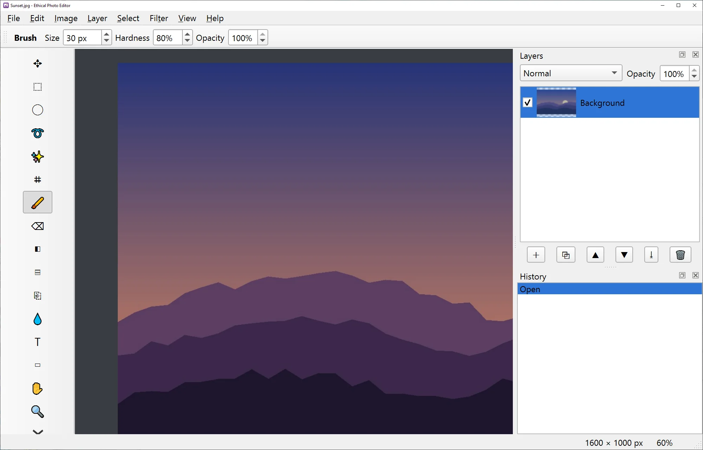Select the Text tool
The image size is (703, 450).
coord(38,342)
